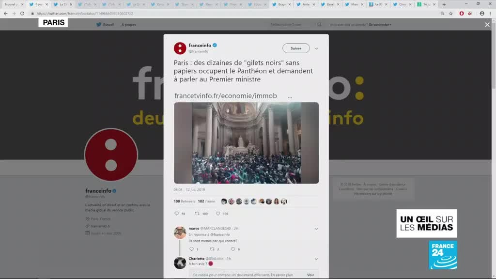Bookmark the page with the star icon
Viewport: 496px width, 279px height.
451,14
